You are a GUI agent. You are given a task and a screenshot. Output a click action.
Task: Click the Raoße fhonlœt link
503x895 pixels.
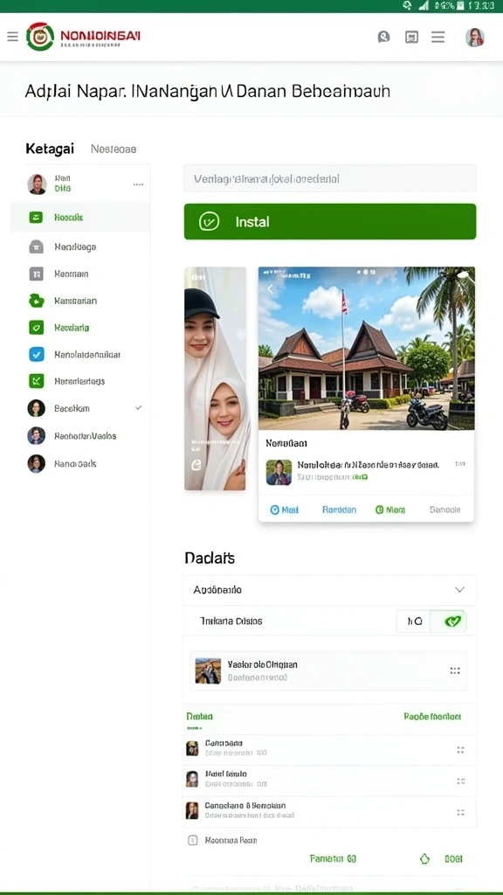432,717
